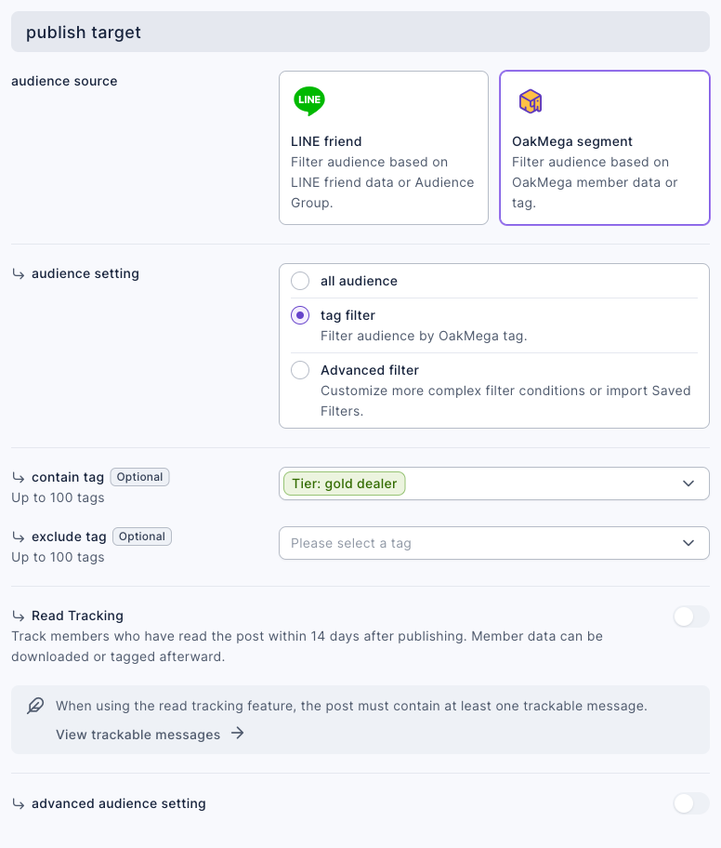Screen dimensions: 721x848
Task: Click the arrow icon beside audience setting
Action: coord(19,274)
